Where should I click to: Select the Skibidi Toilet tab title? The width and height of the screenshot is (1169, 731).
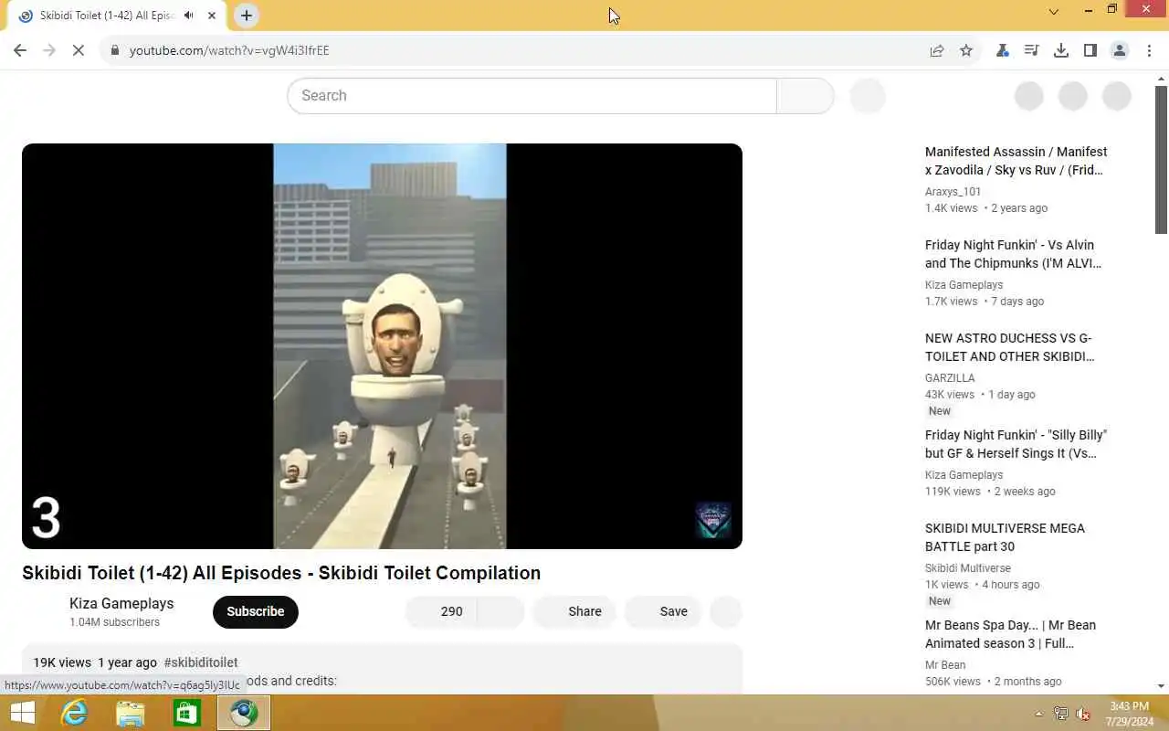click(x=107, y=16)
